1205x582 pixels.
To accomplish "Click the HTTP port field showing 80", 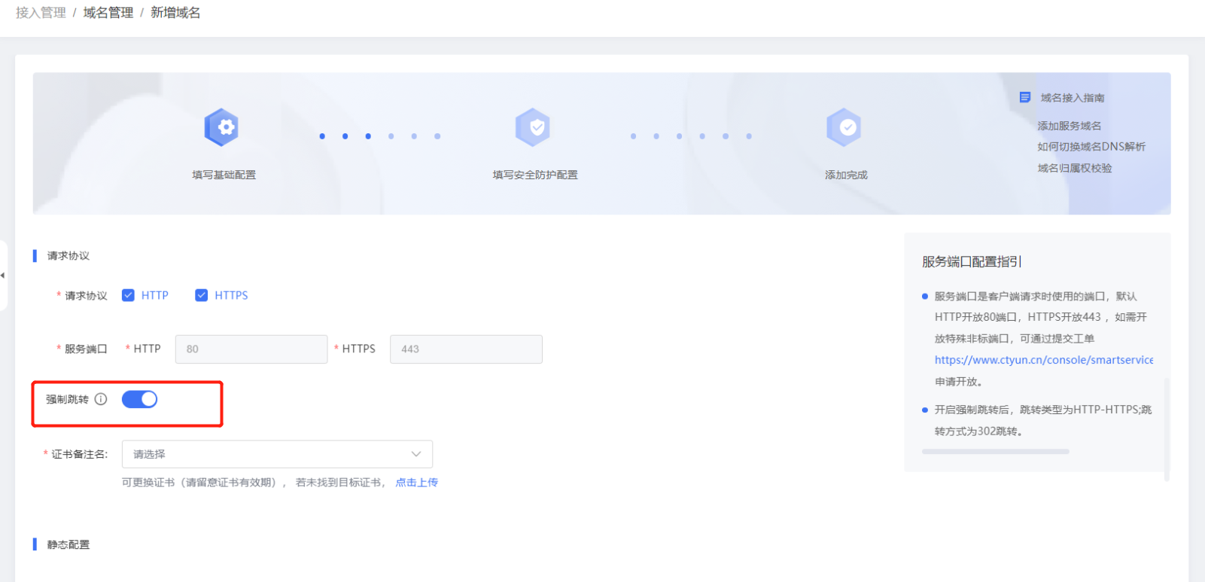I will 251,349.
